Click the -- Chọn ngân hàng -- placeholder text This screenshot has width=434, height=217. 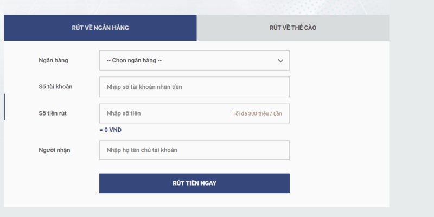click(x=134, y=60)
